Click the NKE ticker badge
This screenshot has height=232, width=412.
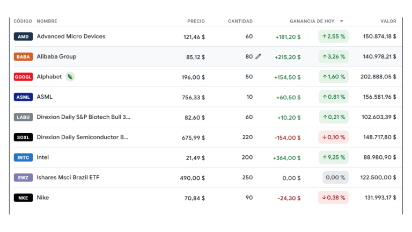point(23,198)
